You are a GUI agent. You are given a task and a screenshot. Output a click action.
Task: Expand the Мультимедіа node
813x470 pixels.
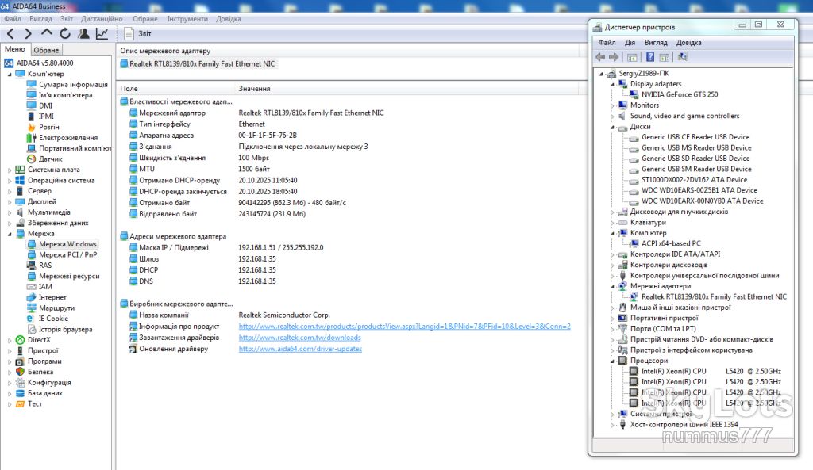pyautogui.click(x=10, y=212)
